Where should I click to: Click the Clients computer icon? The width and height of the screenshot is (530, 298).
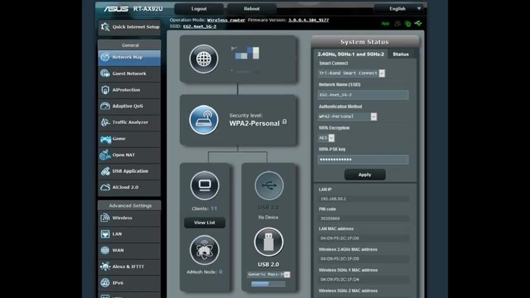pyautogui.click(x=205, y=185)
